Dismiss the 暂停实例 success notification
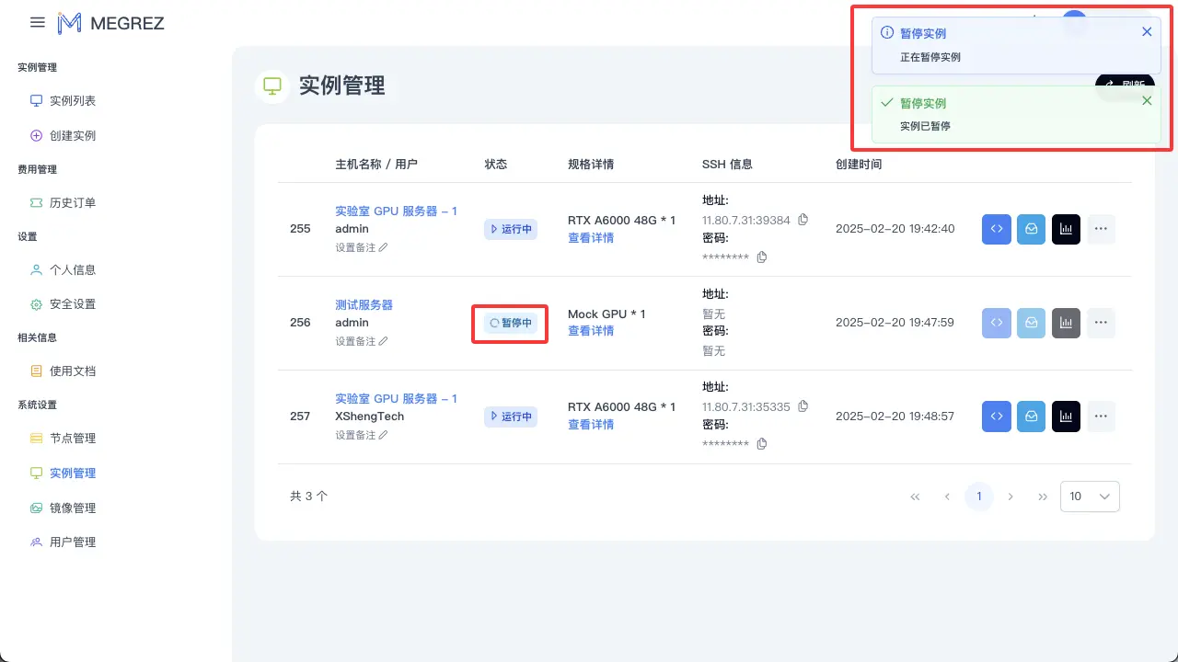The height and width of the screenshot is (662, 1178). point(1147,101)
